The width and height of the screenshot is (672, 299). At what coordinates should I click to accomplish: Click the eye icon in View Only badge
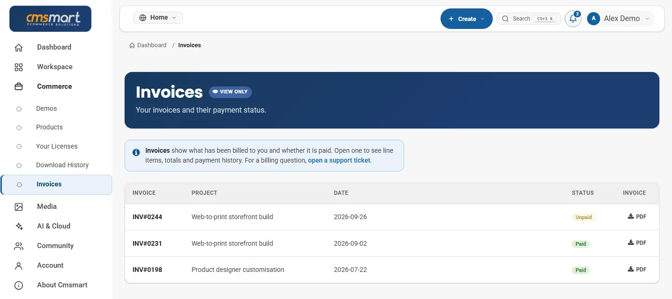click(215, 92)
